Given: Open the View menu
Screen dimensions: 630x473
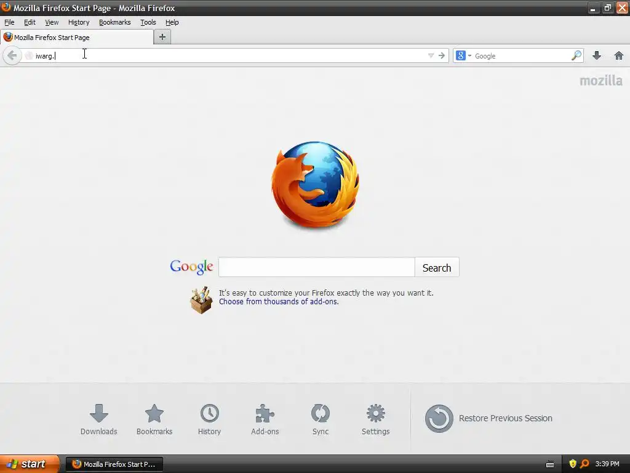Looking at the screenshot, I should 52,22.
